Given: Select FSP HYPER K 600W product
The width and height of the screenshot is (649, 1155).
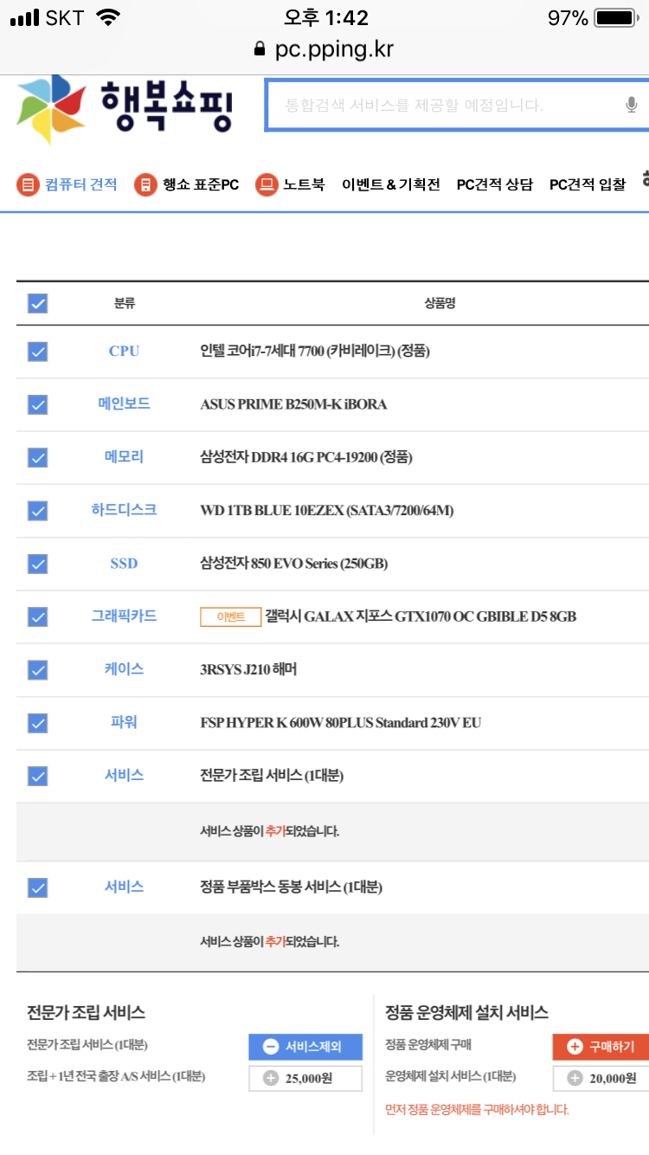Looking at the screenshot, I should click(x=341, y=723).
